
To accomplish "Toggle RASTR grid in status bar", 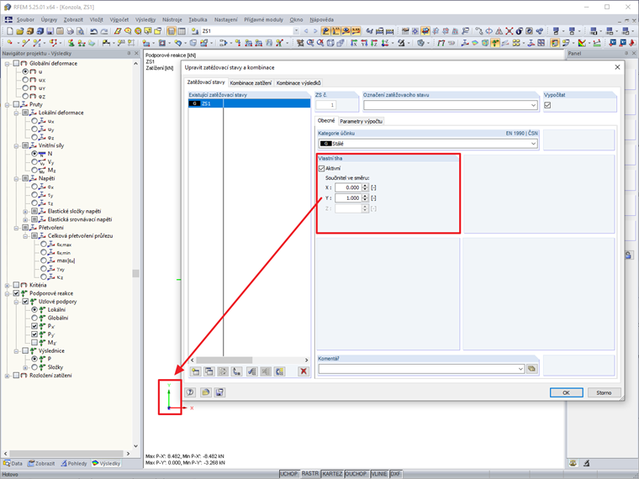I will click(x=309, y=474).
